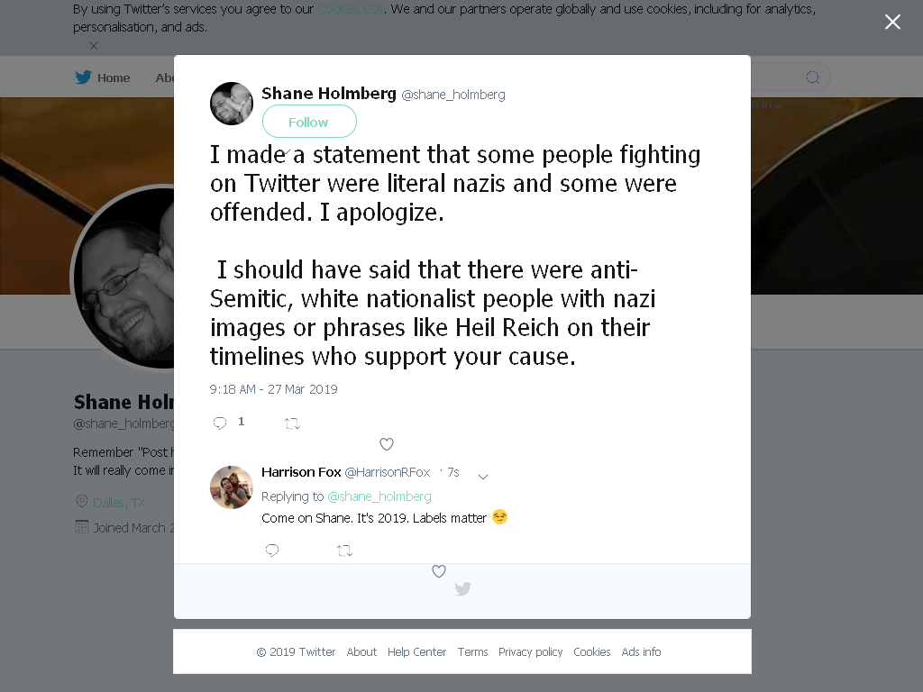Click the @shane_holmberg mention in the reply
The height and width of the screenshot is (692, 923).
coord(379,496)
